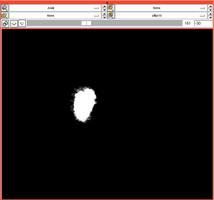The image size is (214, 200).
Task: Open the label volume None dropdown
Action: pos(55,16)
